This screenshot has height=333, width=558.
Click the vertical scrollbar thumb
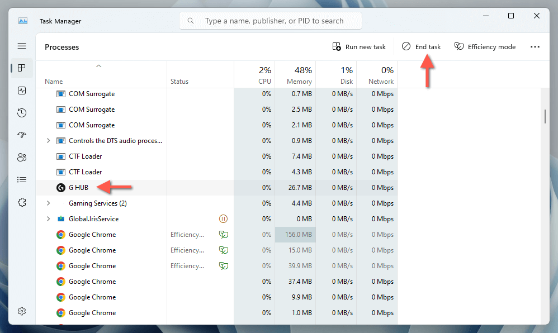pyautogui.click(x=545, y=117)
